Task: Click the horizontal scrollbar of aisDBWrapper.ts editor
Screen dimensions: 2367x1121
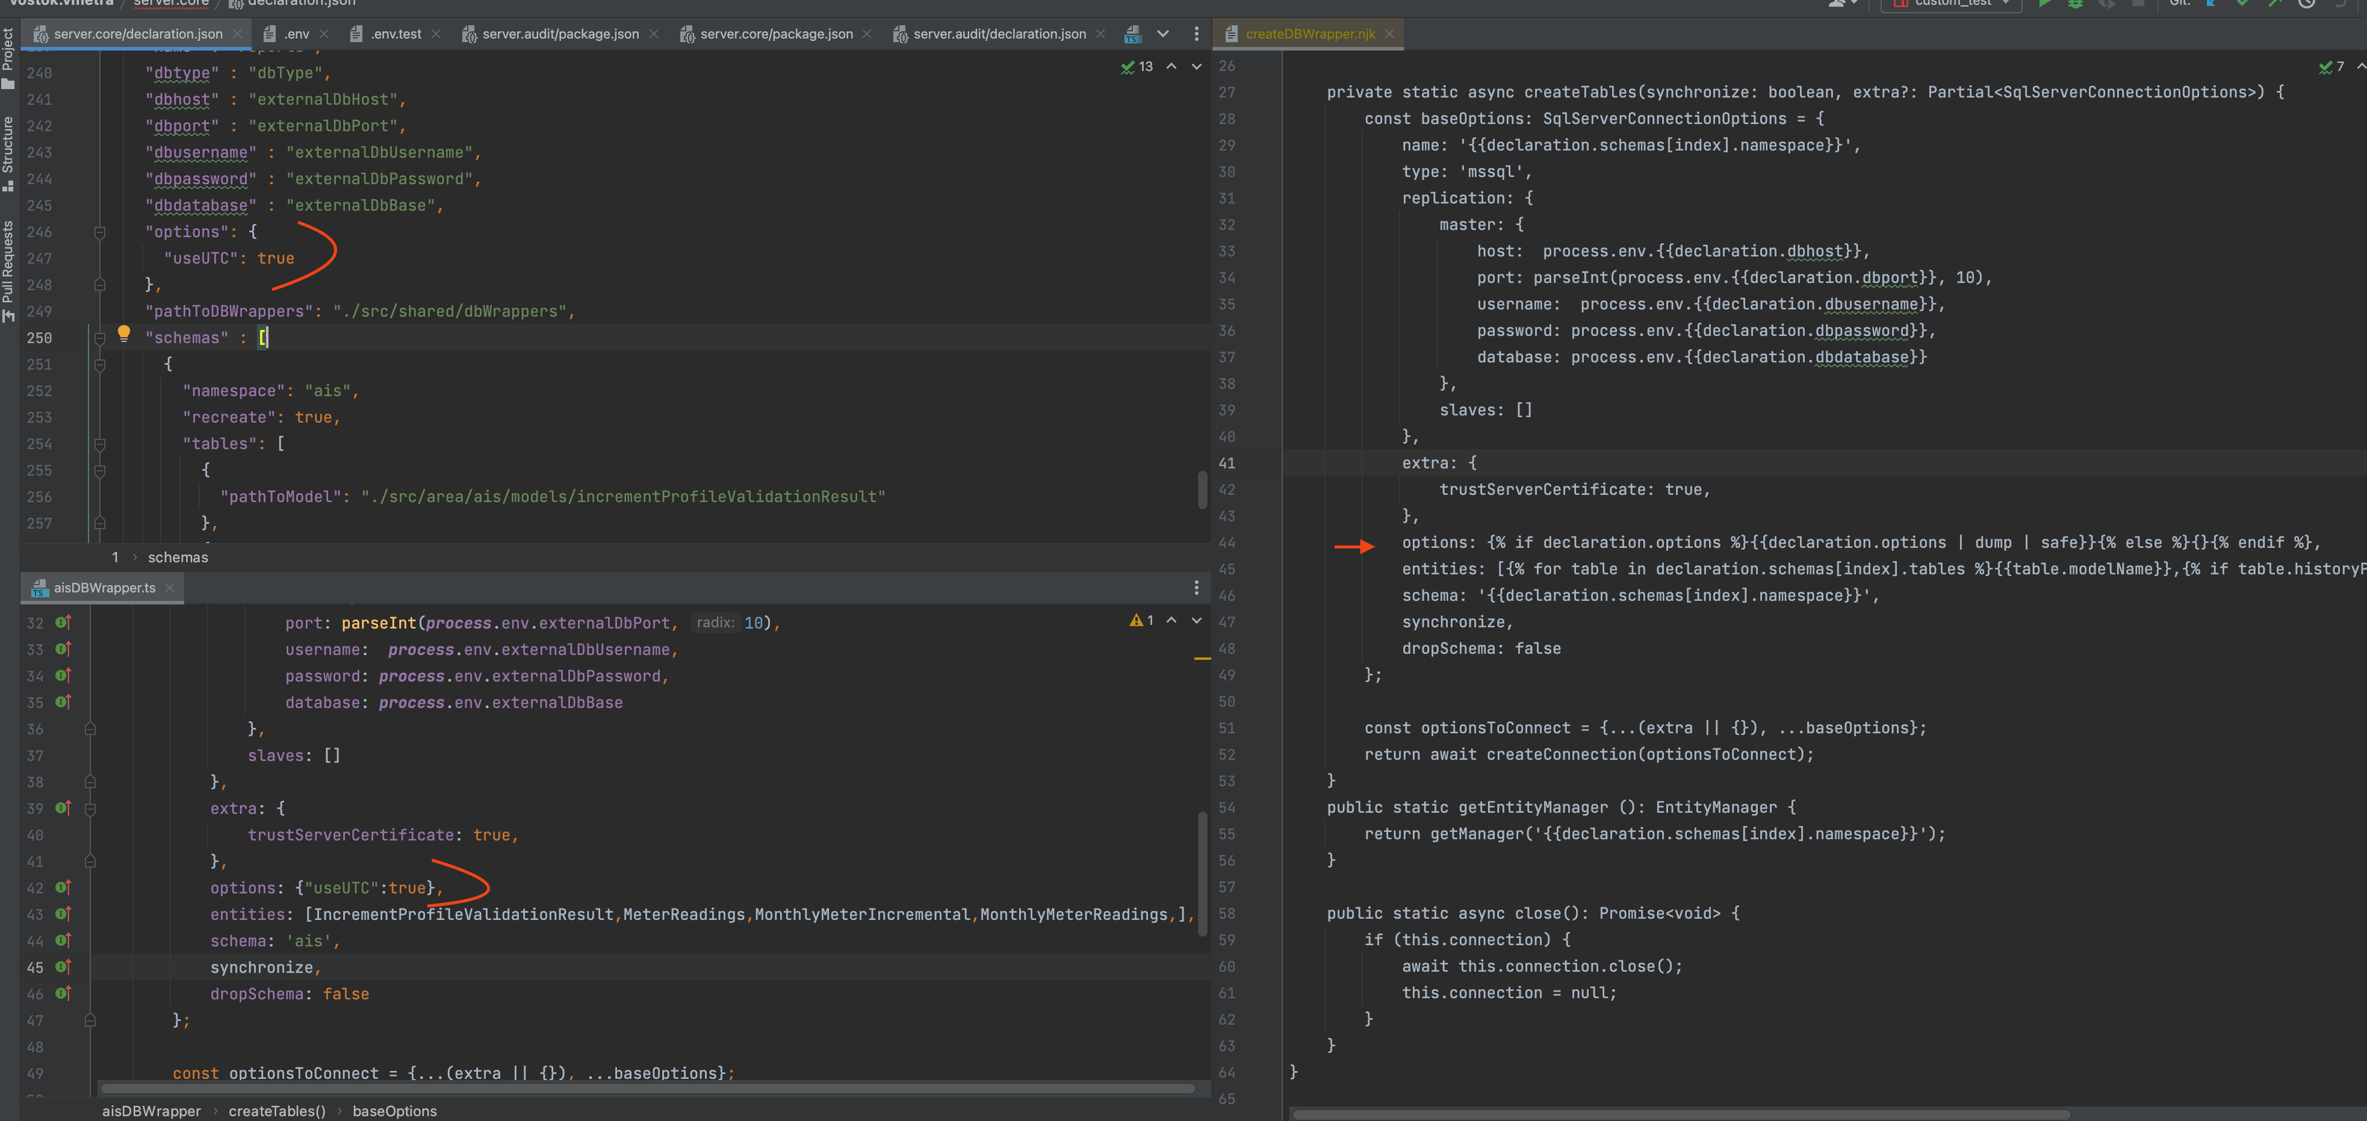Action: point(647,1089)
